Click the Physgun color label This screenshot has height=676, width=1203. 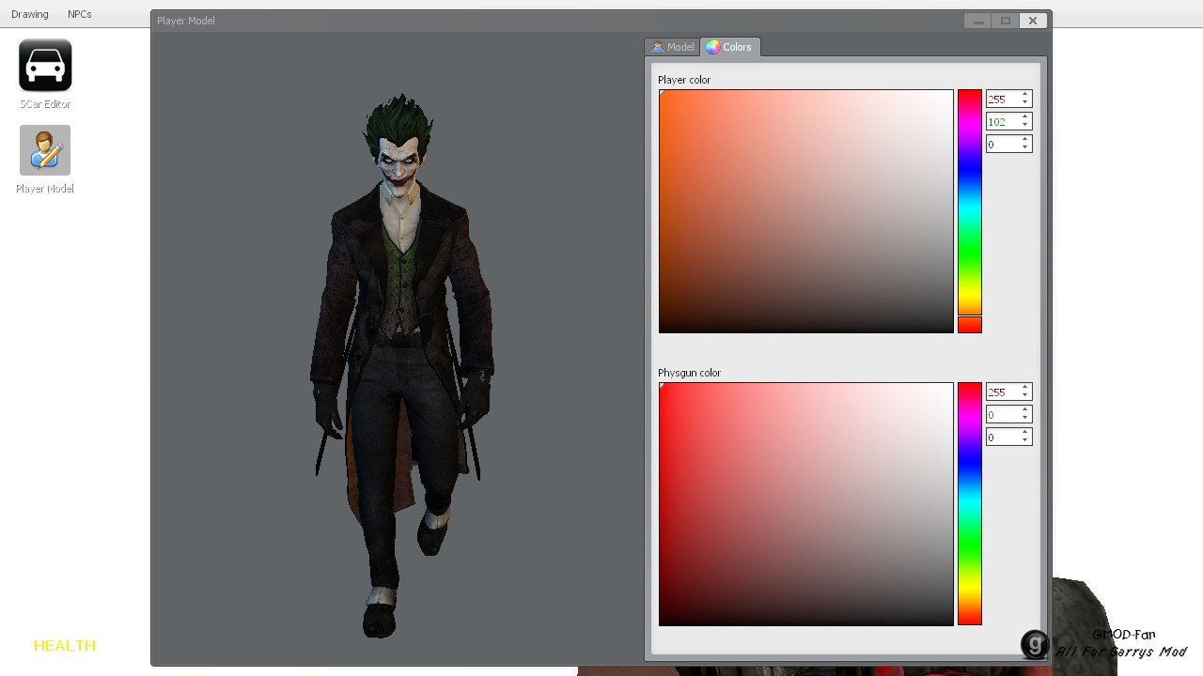689,373
